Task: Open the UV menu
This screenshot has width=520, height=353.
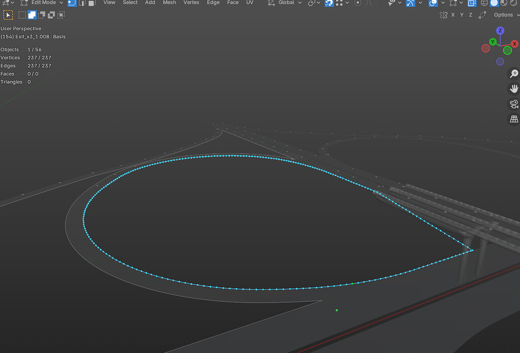Action: tap(250, 3)
